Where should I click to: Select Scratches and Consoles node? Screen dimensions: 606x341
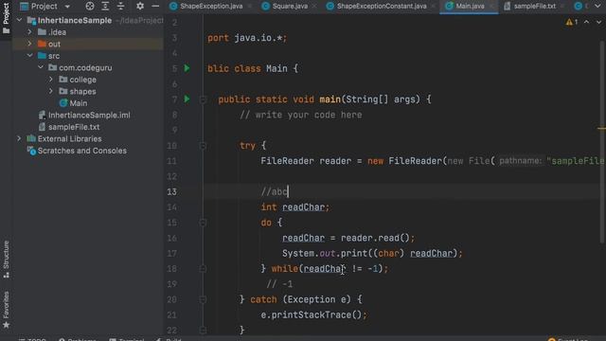point(82,151)
